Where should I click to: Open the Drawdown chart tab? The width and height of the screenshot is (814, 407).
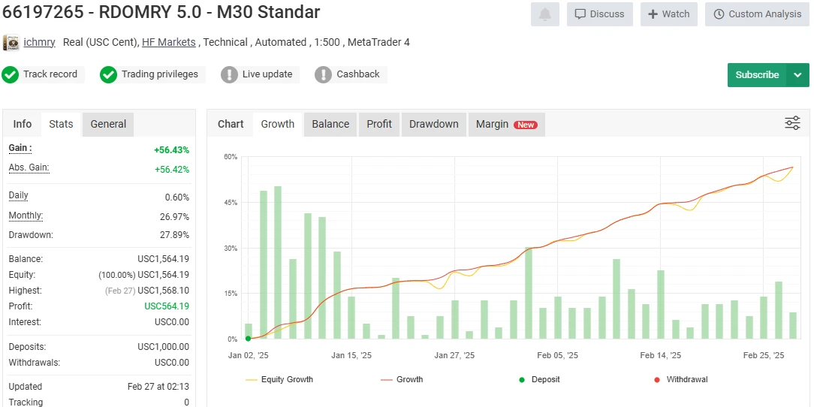[x=433, y=124]
